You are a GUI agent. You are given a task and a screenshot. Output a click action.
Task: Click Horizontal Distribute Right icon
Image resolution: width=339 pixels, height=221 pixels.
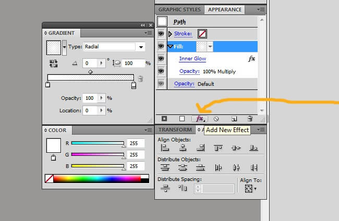pos(253,167)
